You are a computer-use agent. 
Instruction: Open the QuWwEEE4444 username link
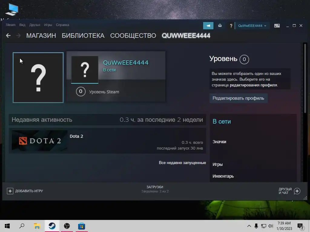(x=126, y=63)
